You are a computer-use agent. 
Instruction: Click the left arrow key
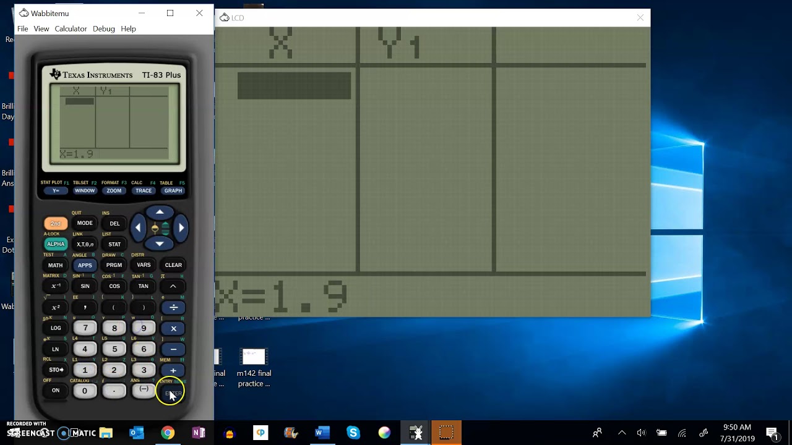[137, 228]
